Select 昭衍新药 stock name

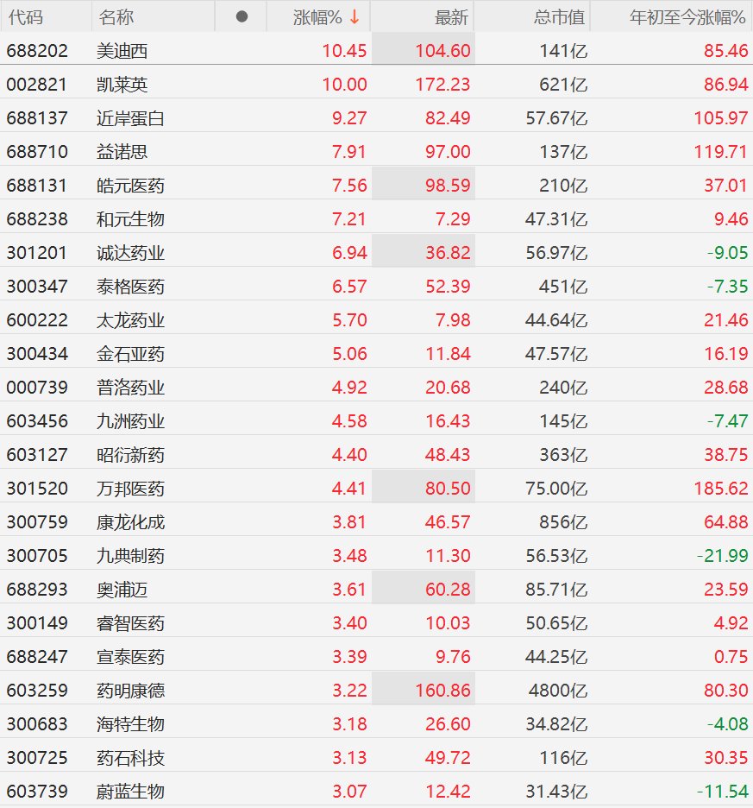click(130, 454)
